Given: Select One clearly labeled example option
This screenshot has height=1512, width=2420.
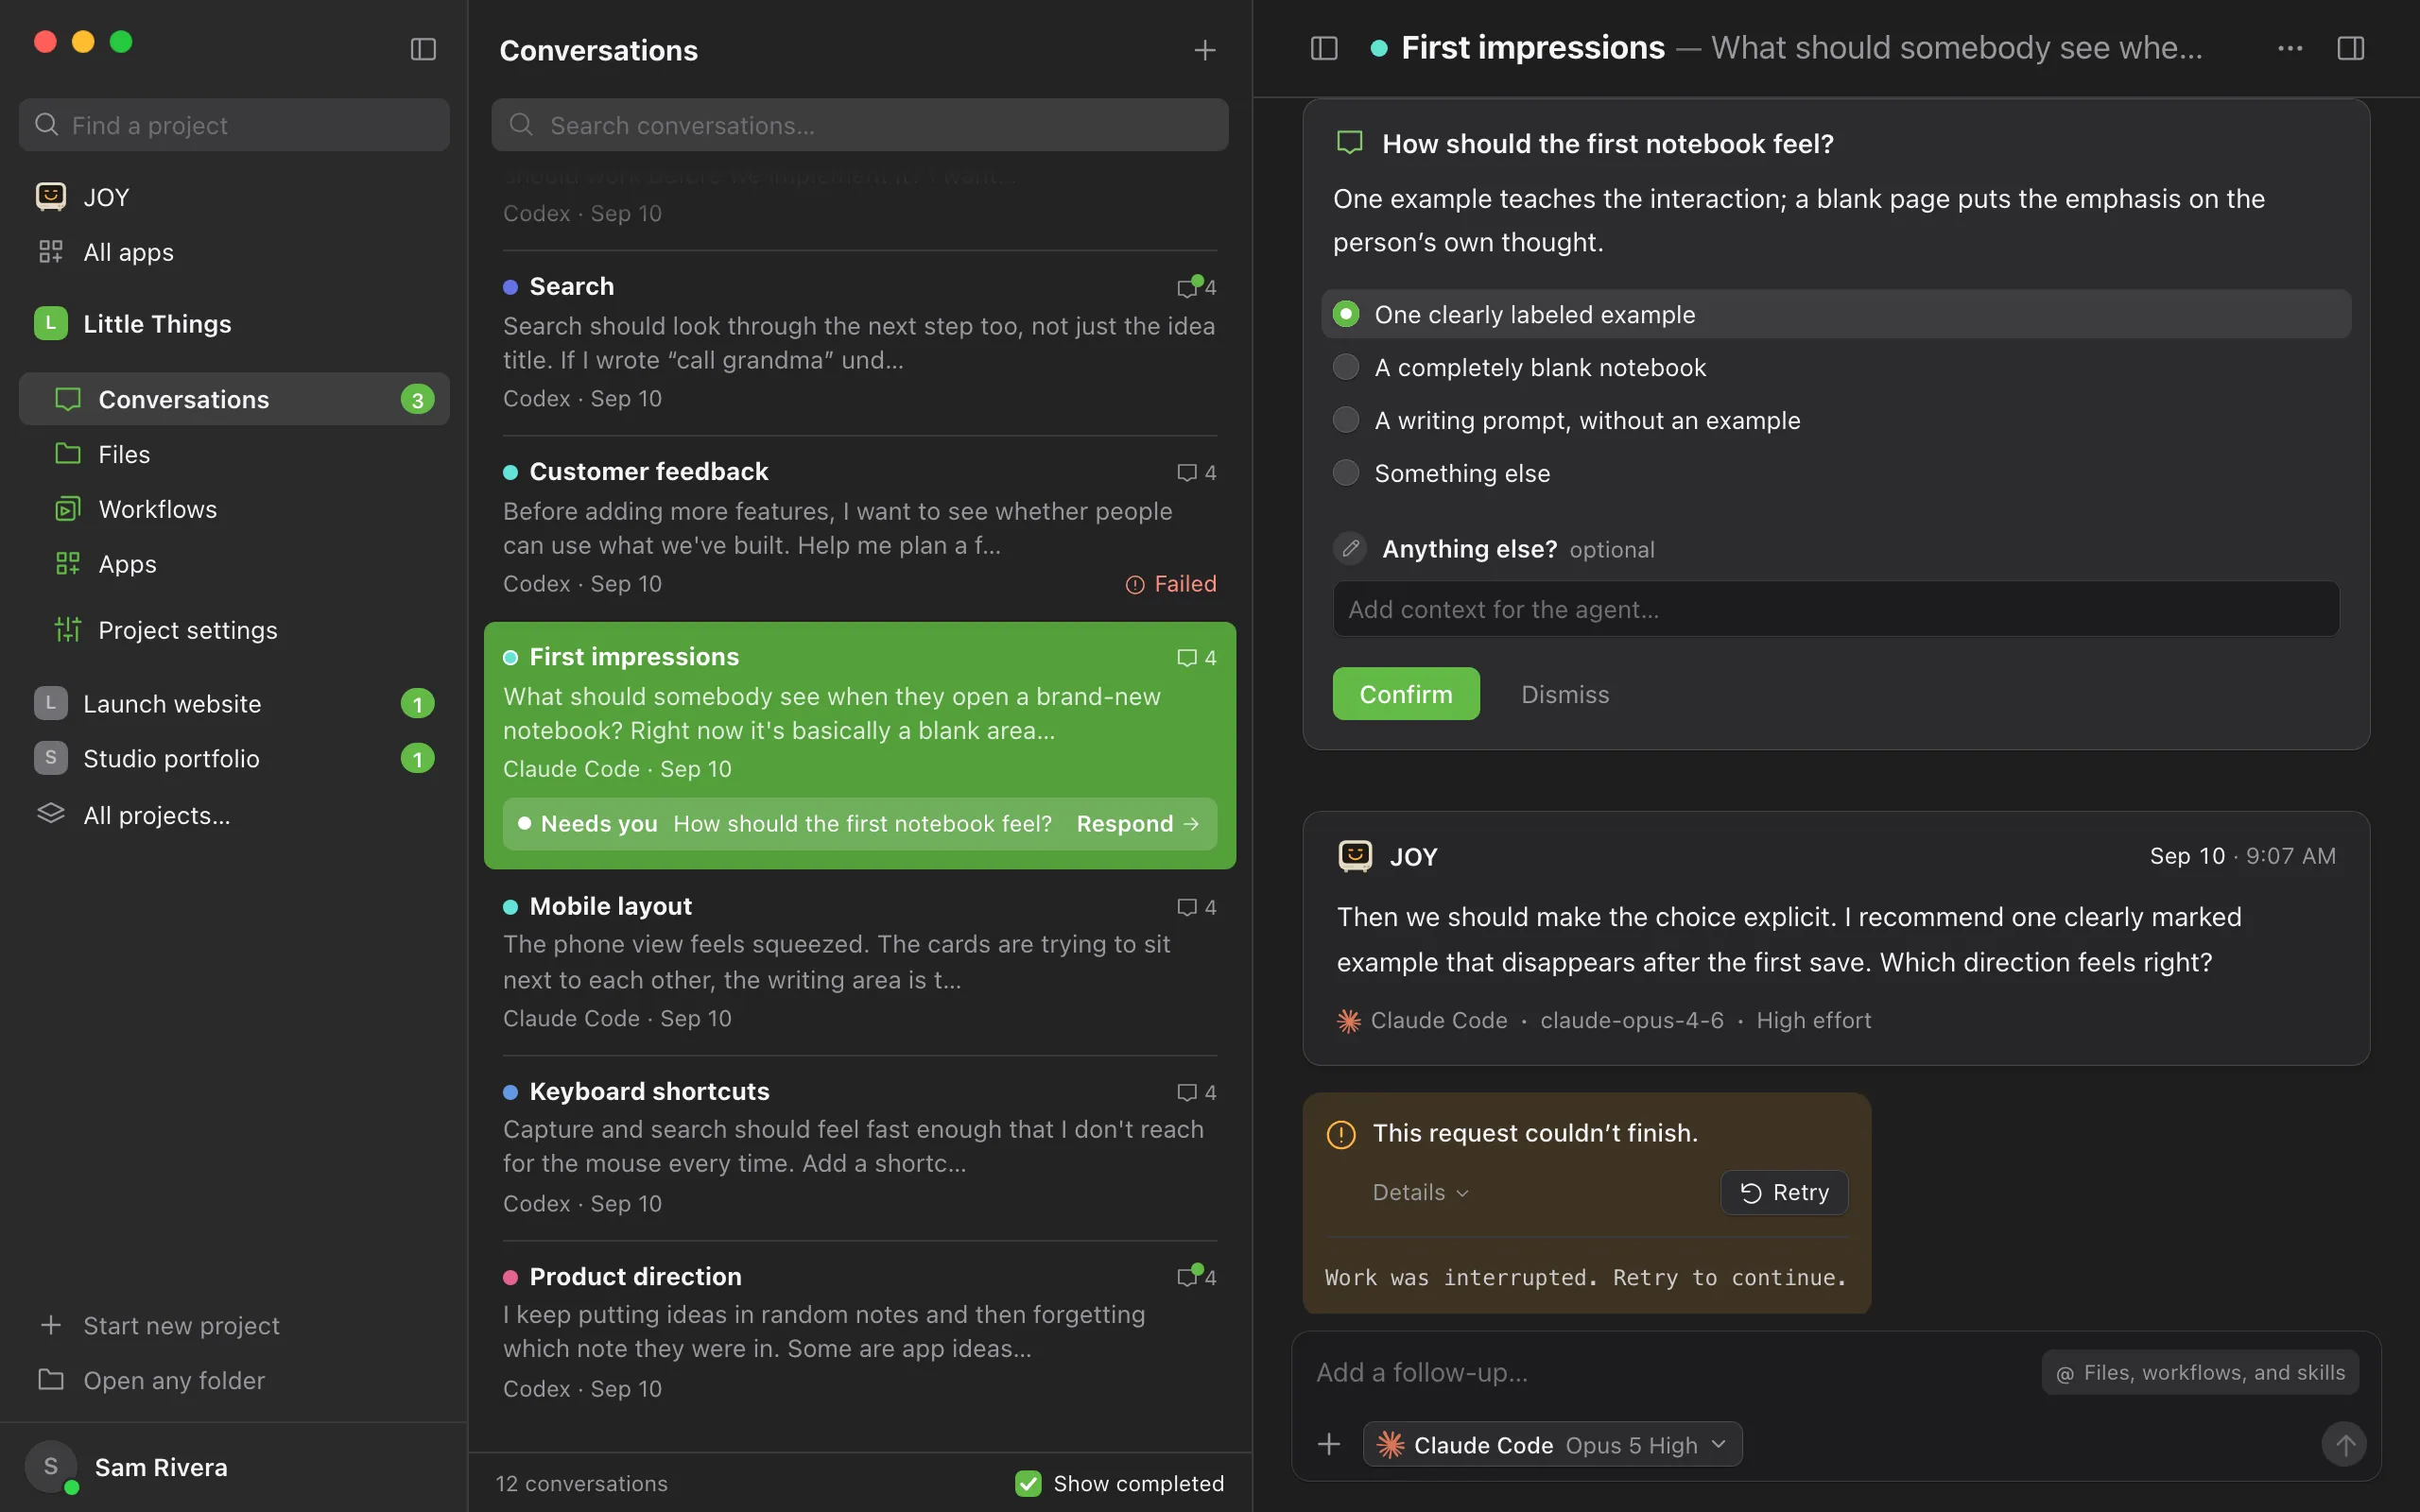Looking at the screenshot, I should coord(1836,314).
